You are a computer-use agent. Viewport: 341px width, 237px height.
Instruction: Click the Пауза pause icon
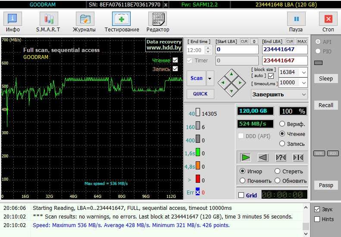click(x=296, y=19)
